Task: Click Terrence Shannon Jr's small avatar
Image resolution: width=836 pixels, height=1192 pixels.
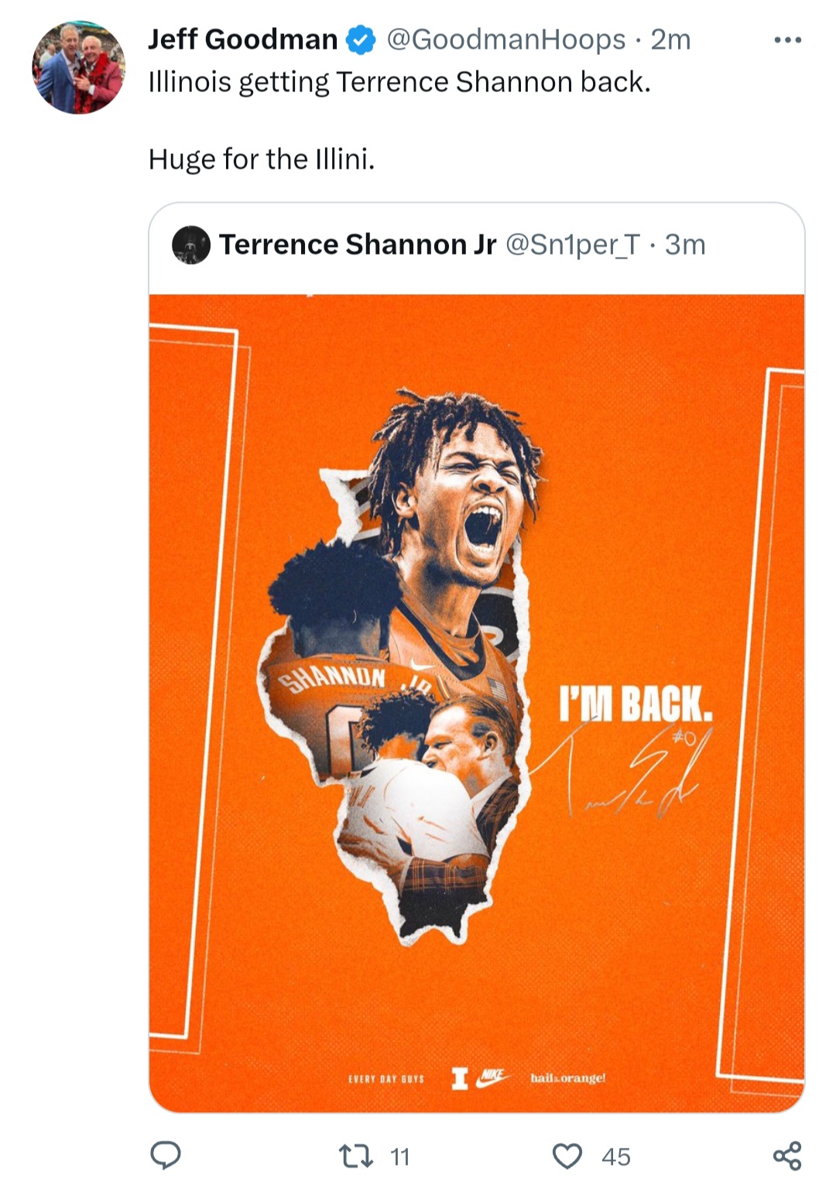Action: point(191,245)
